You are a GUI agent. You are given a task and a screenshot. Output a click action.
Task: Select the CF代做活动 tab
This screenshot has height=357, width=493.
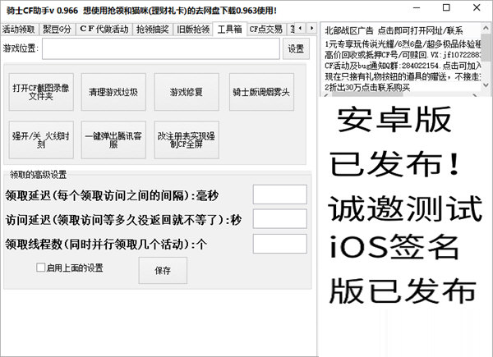click(104, 30)
